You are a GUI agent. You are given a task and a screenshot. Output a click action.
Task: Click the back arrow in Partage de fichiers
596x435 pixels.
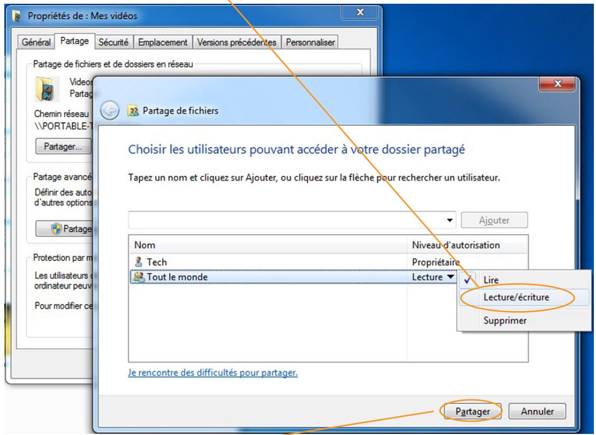[x=110, y=111]
